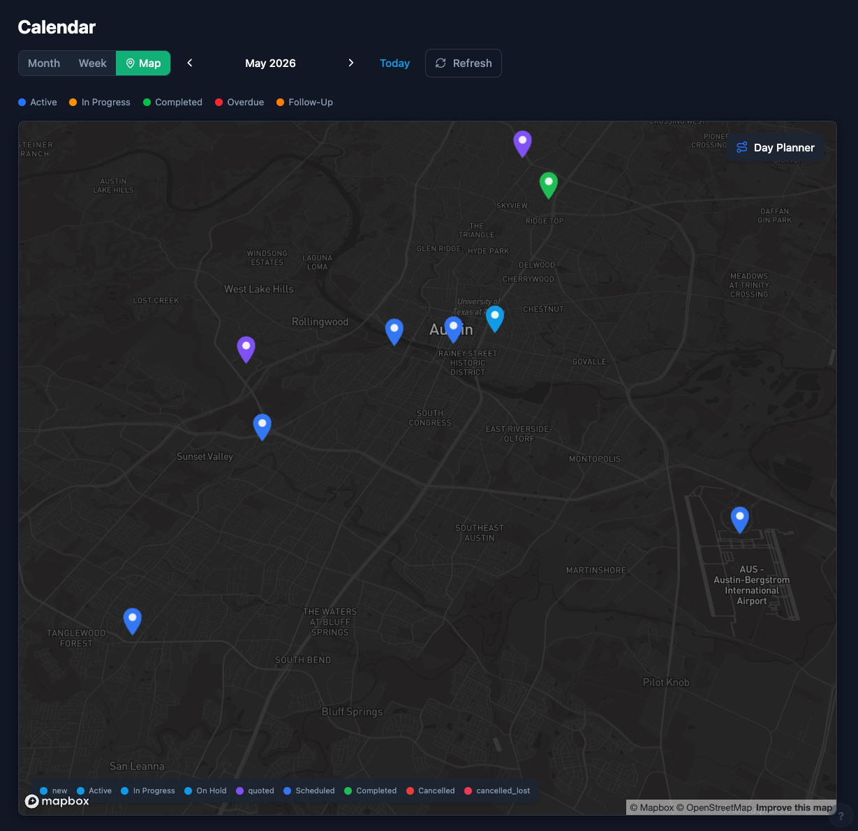
Task: Click the 'In Progress' top legend label
Action: tap(106, 103)
